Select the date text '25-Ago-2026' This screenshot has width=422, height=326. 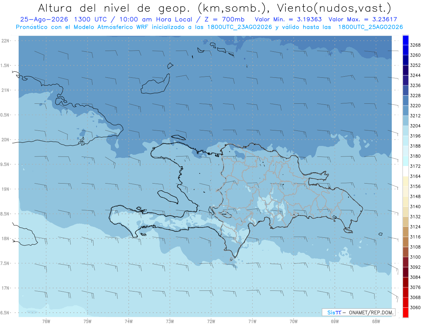pos(45,19)
